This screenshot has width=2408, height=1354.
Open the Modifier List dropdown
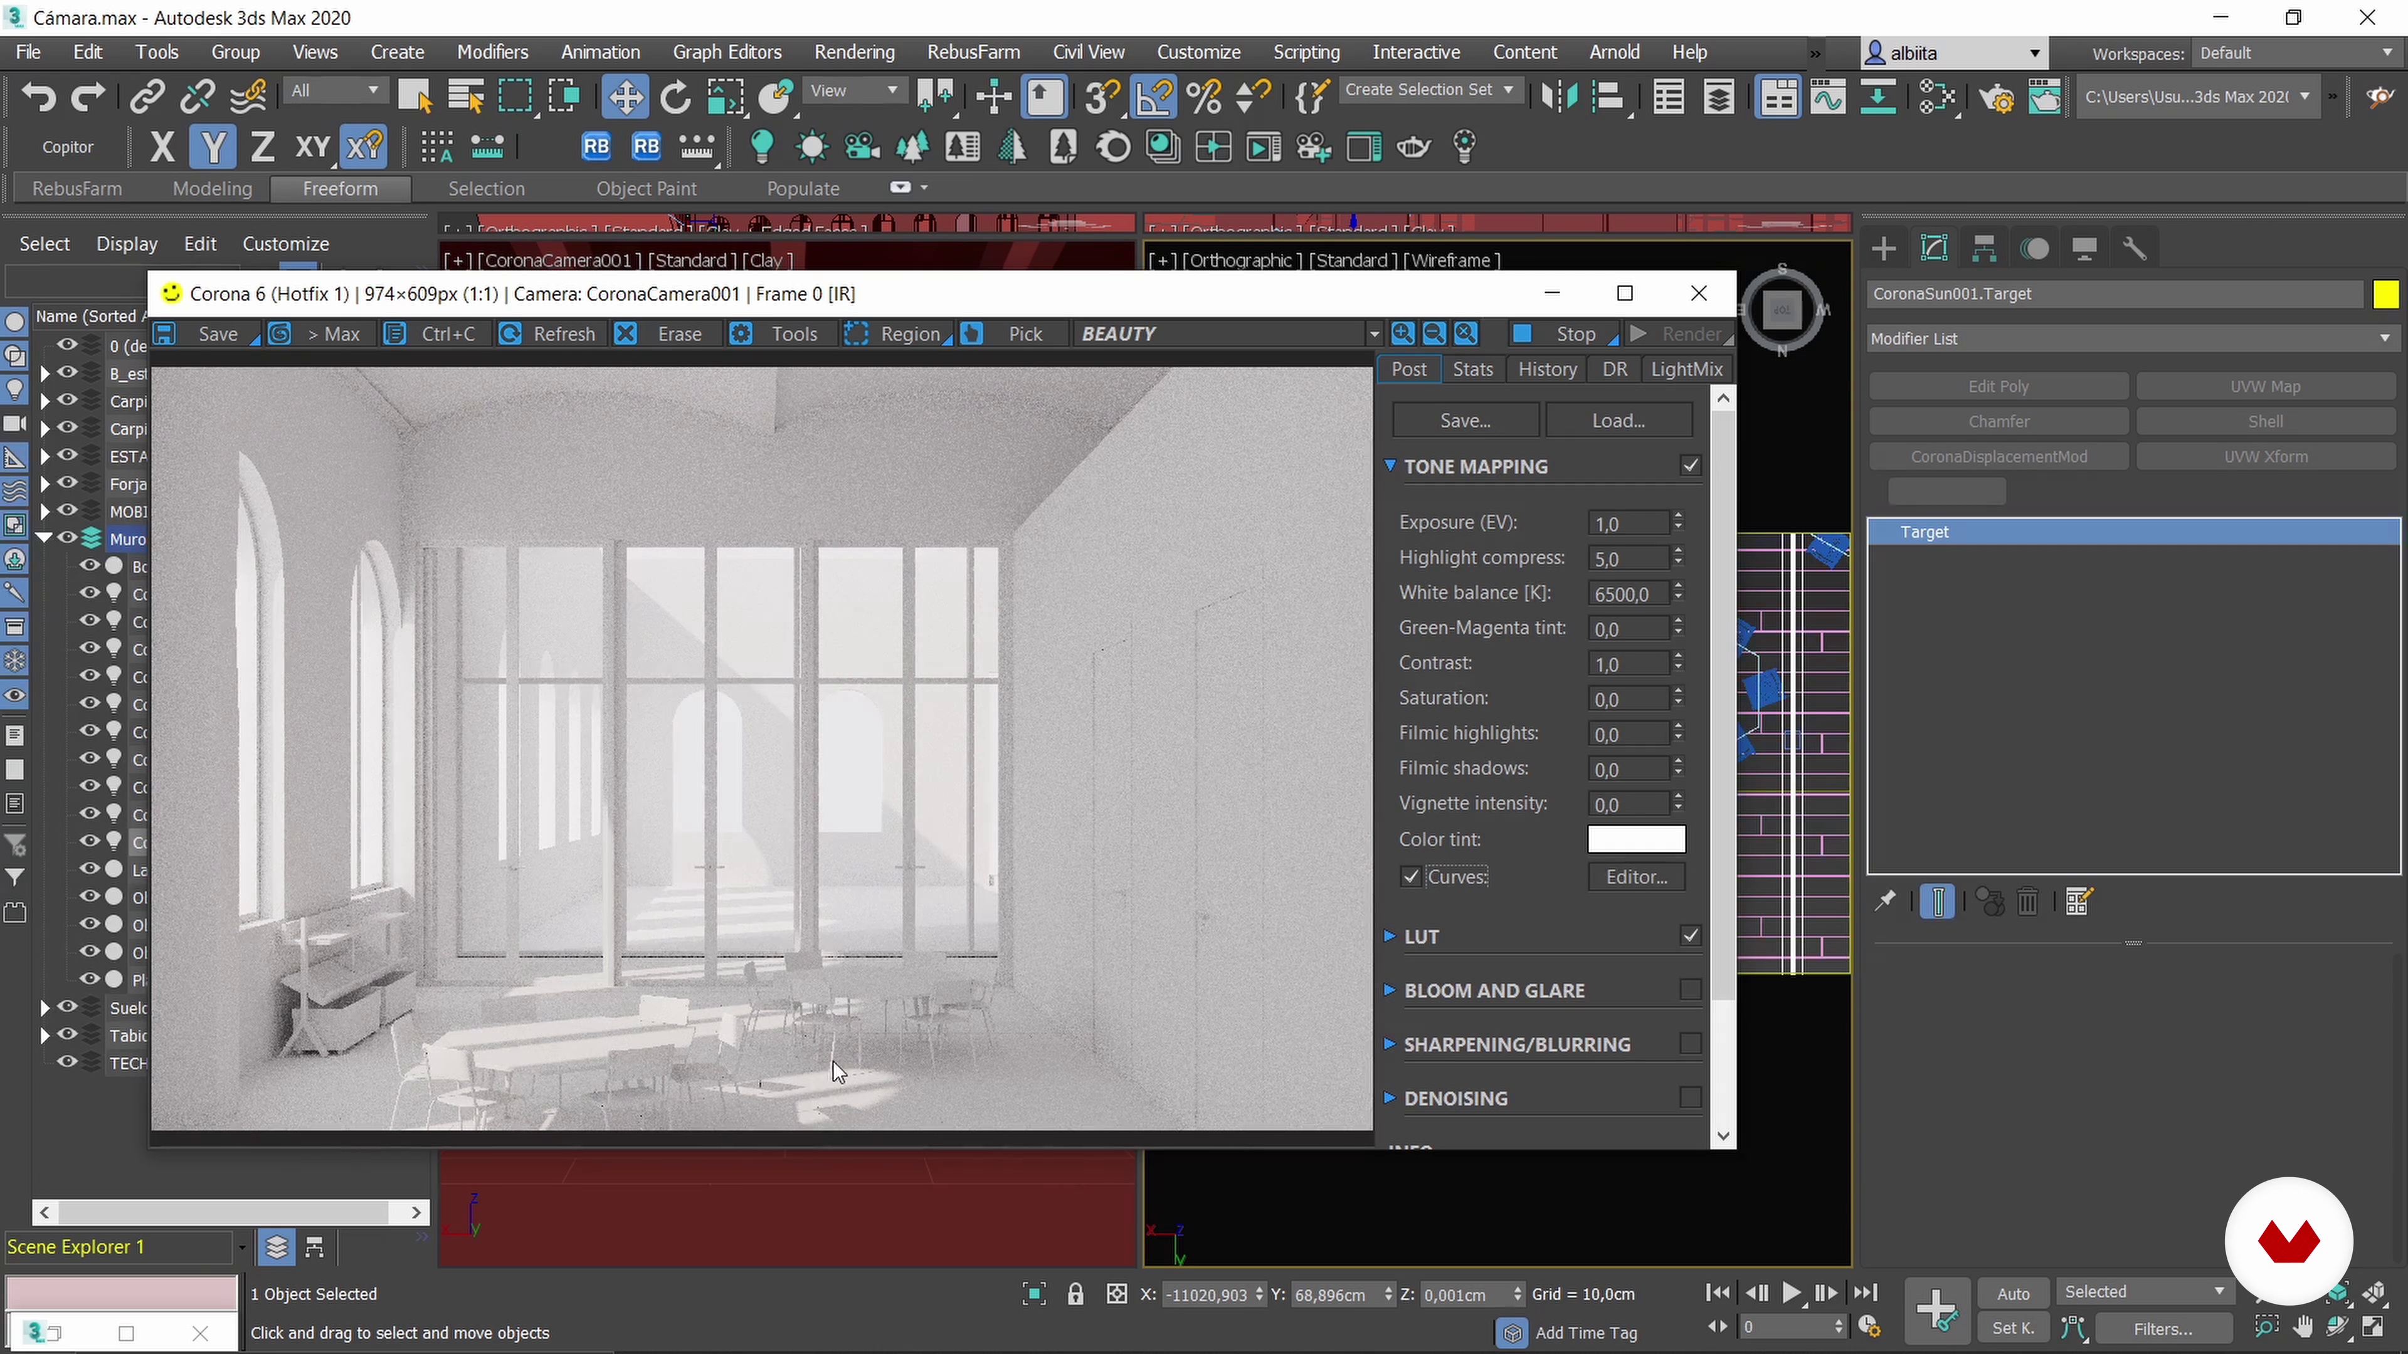coord(2133,338)
